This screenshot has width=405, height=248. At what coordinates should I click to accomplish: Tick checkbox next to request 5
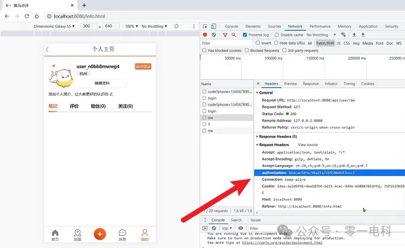(204, 124)
